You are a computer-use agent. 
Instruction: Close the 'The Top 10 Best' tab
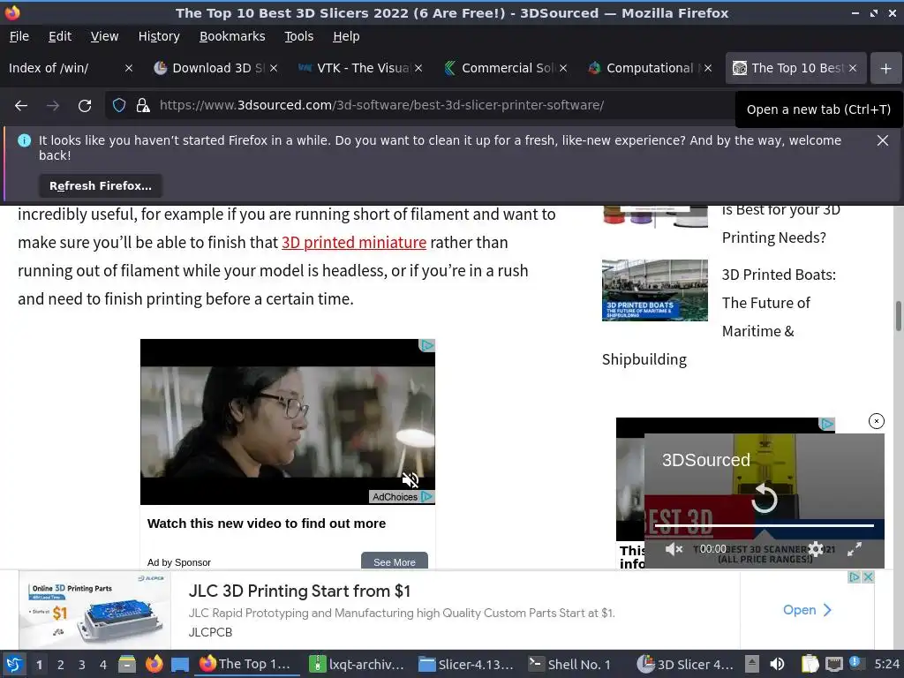click(853, 68)
